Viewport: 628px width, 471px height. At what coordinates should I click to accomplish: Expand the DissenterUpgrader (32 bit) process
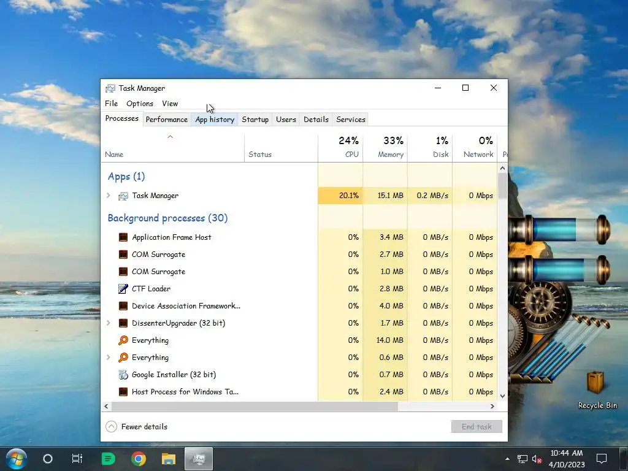(x=108, y=323)
